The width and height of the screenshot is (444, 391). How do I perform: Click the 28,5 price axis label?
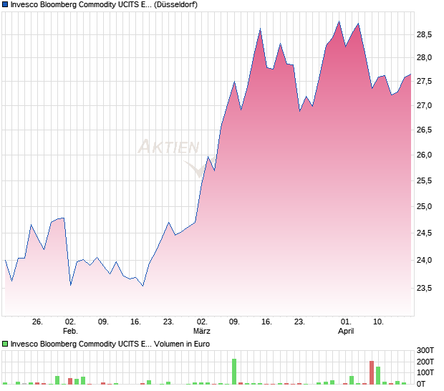pyautogui.click(x=424, y=35)
